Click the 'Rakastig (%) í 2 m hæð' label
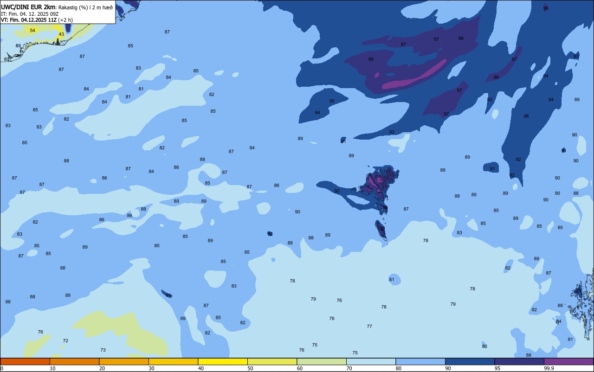The height and width of the screenshot is (372, 594). (x=85, y=7)
